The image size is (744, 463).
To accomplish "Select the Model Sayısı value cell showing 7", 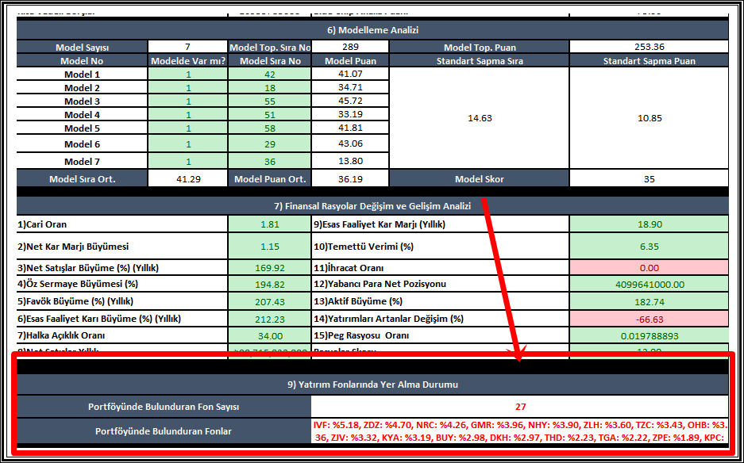I will pyautogui.click(x=187, y=47).
